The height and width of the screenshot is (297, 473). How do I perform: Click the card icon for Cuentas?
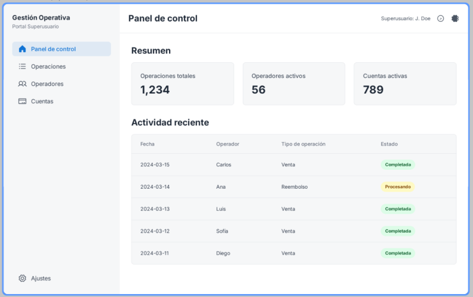click(x=22, y=101)
